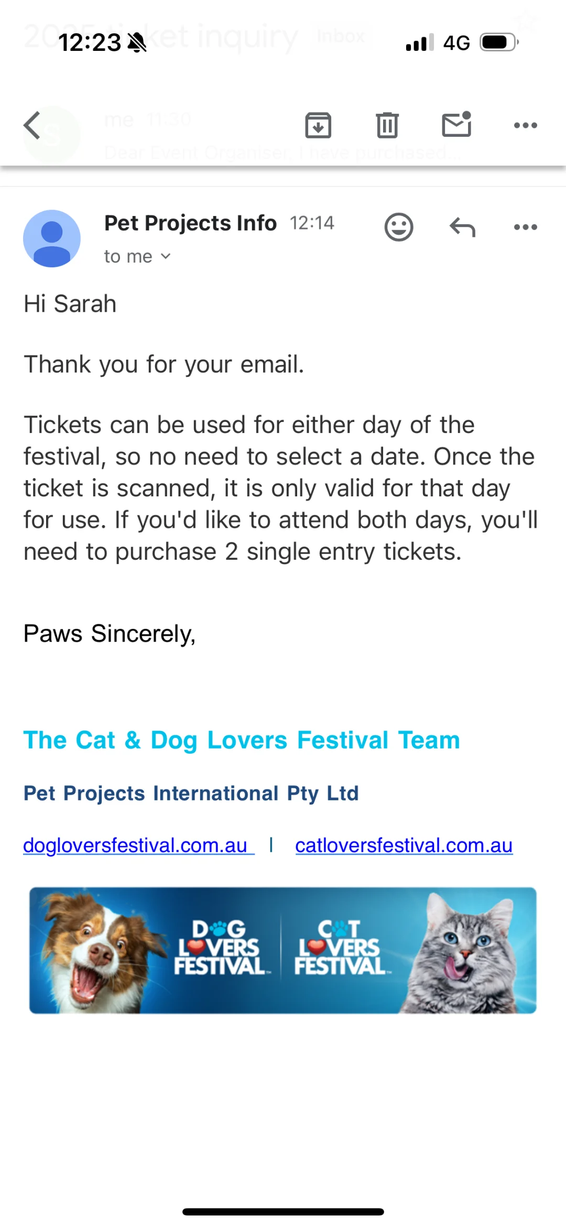Tap the muted bell icon in status bar
Viewport: 566px width, 1227px height.
137,42
